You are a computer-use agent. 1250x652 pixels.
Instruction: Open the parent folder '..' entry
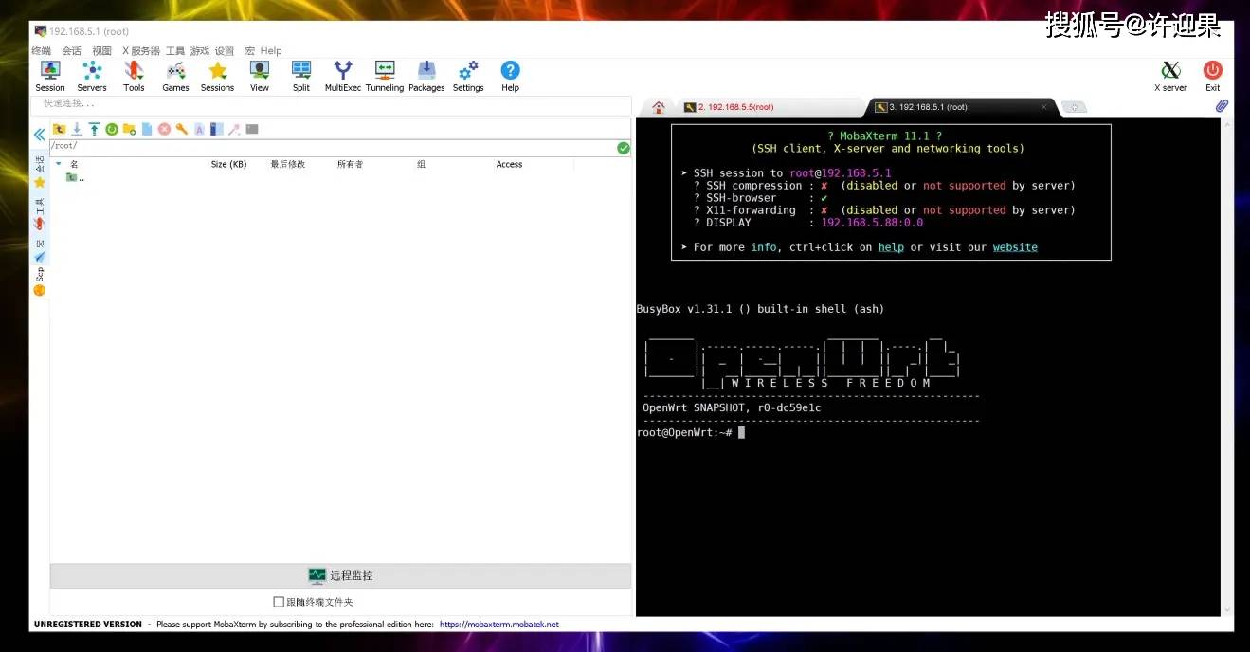(x=76, y=177)
